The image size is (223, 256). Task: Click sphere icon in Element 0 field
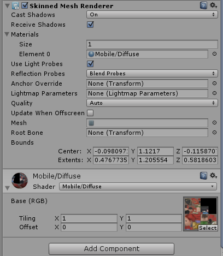click(91, 54)
